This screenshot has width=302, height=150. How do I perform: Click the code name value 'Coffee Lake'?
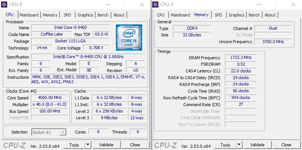pos(51,34)
